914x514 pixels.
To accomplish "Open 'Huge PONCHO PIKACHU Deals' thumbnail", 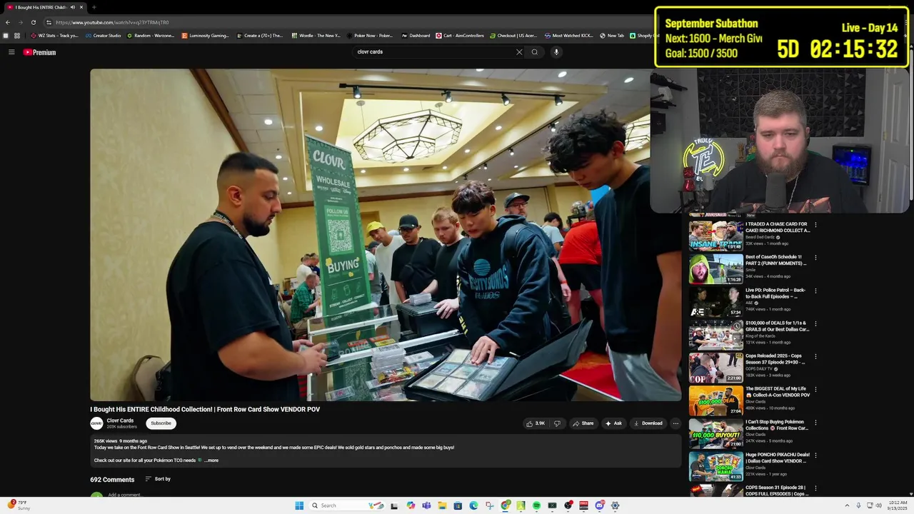I will [716, 466].
